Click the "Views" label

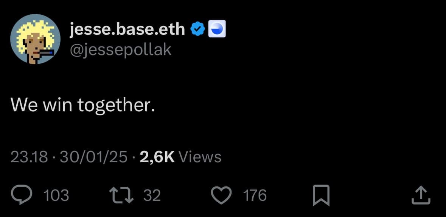200,157
